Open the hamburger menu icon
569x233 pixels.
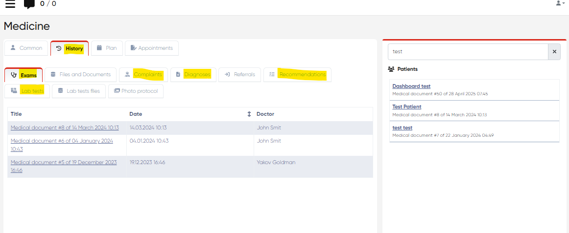coord(10,4)
